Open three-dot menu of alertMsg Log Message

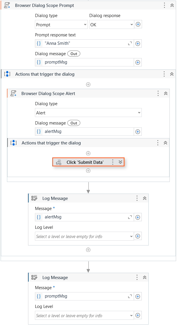tap(137, 198)
